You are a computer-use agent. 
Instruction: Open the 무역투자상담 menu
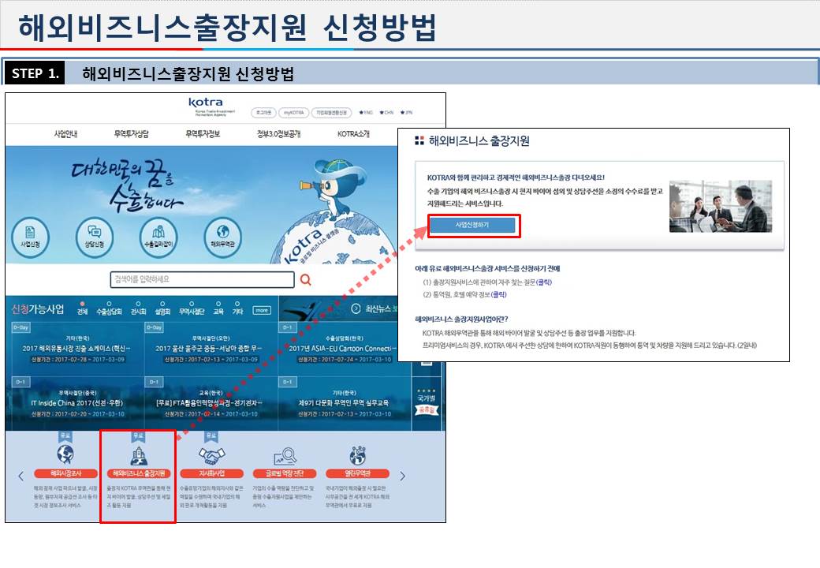pos(131,134)
